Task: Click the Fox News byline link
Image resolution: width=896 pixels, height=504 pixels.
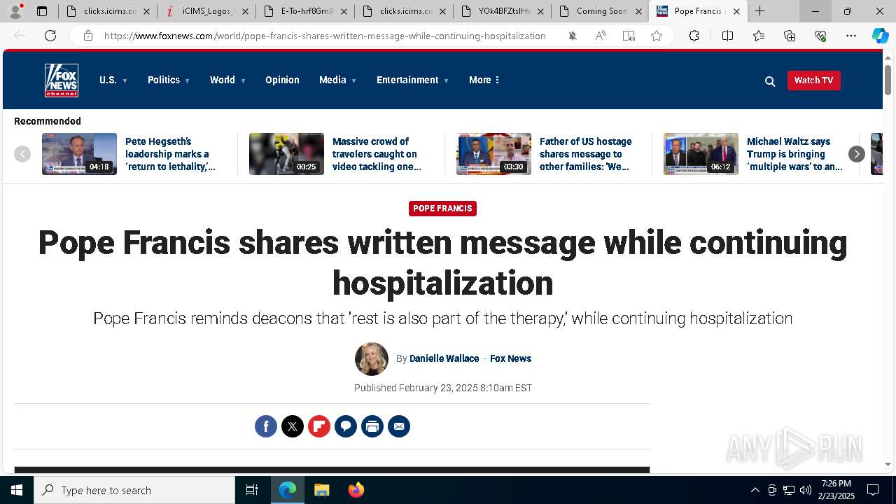Action: 510,358
